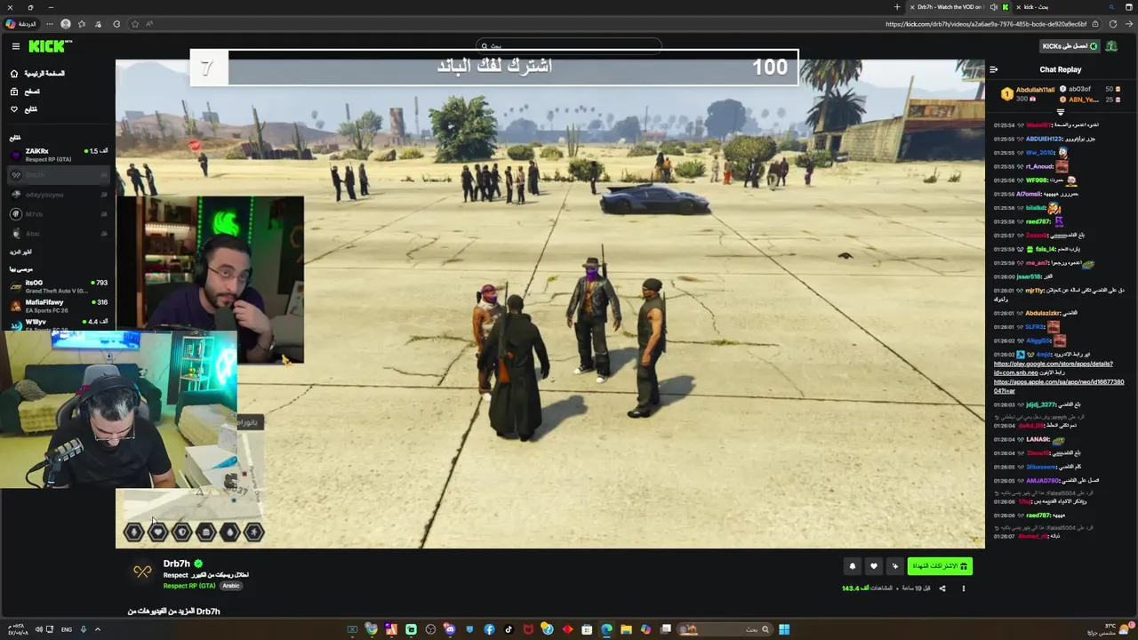Open Discord icon in taskbar
Image resolution: width=1138 pixels, height=640 pixels.
[450, 629]
